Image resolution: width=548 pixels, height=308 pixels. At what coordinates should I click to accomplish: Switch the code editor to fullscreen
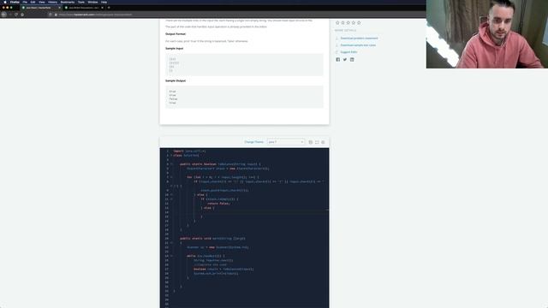pos(317,142)
